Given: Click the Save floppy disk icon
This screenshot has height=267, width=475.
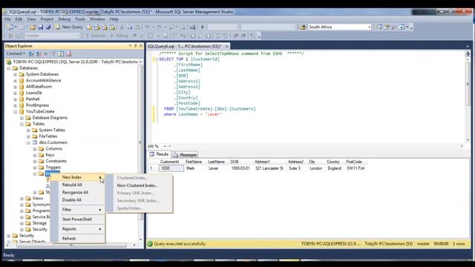Looking at the screenshot, I should point(41,27).
